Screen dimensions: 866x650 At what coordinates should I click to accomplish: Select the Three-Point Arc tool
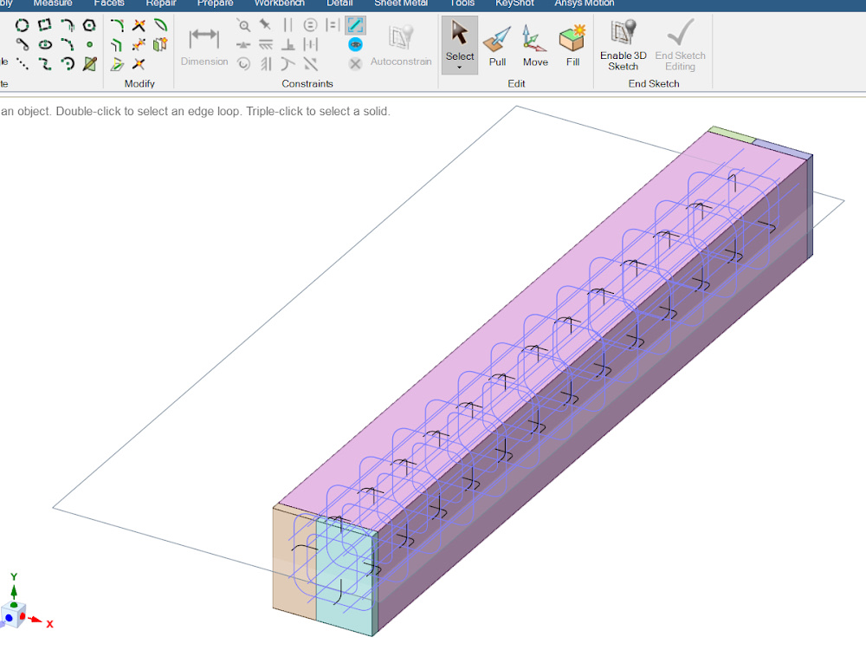coord(68,45)
